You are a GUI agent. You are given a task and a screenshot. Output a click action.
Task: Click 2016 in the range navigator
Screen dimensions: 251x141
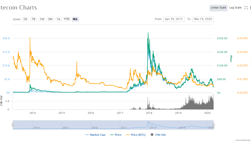[95, 128]
